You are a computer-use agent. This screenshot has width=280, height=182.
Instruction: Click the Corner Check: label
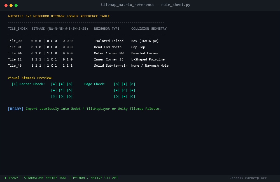pos(32,84)
